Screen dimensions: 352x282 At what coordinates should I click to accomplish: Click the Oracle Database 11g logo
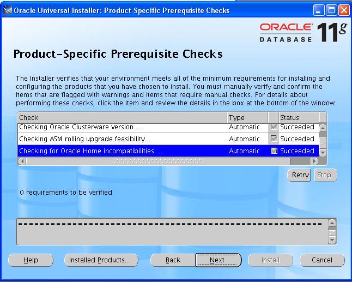click(x=303, y=33)
